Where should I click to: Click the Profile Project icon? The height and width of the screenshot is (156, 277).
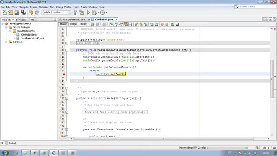tap(103, 13)
